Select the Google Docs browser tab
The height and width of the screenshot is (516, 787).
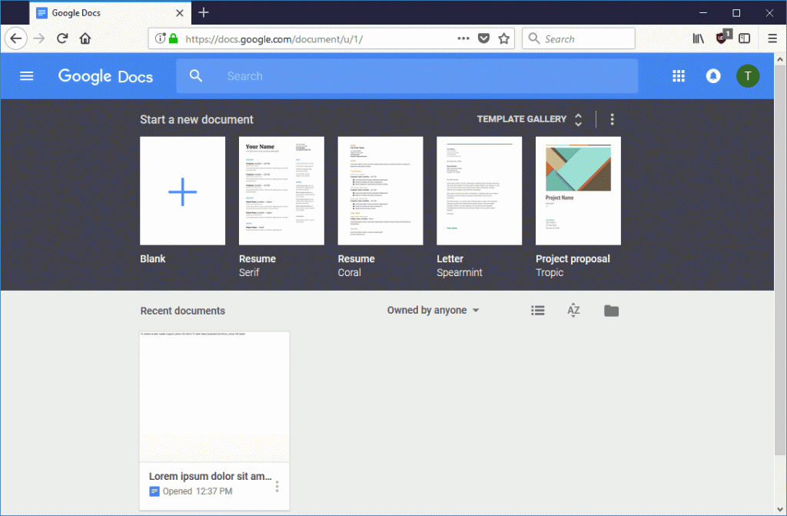tap(111, 12)
